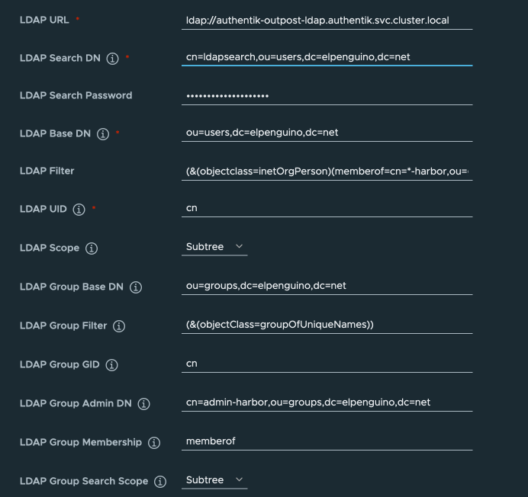
Task: Click info icon beside LDAP Group GID
Action: (x=112, y=365)
